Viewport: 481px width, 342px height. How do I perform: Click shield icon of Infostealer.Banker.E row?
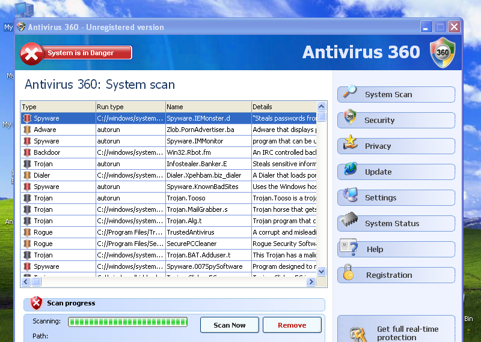[27, 164]
